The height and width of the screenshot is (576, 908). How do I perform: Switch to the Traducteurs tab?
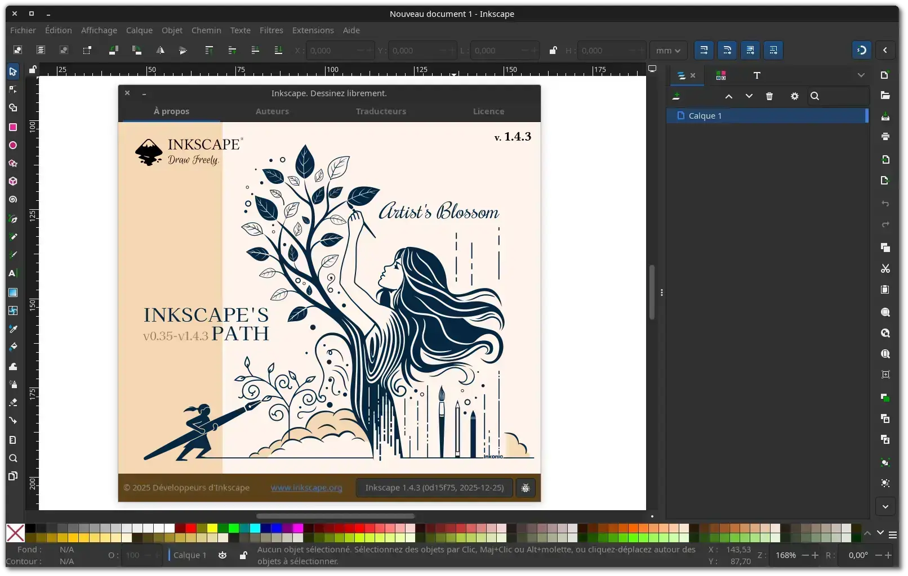pos(381,111)
